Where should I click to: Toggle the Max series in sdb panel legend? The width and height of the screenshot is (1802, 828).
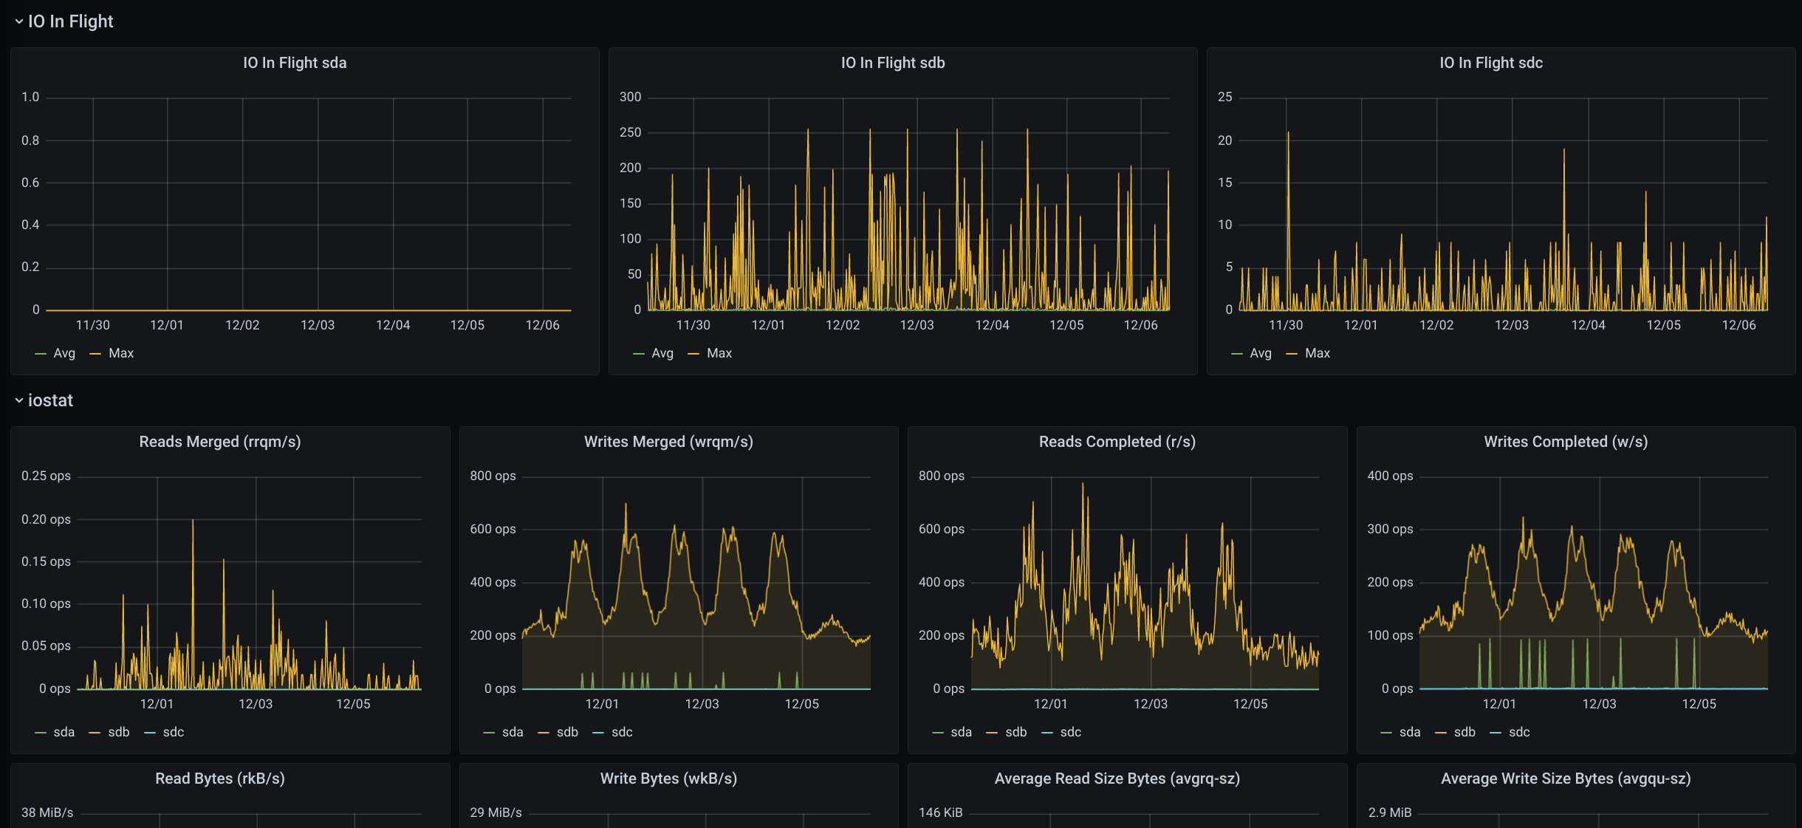click(719, 353)
